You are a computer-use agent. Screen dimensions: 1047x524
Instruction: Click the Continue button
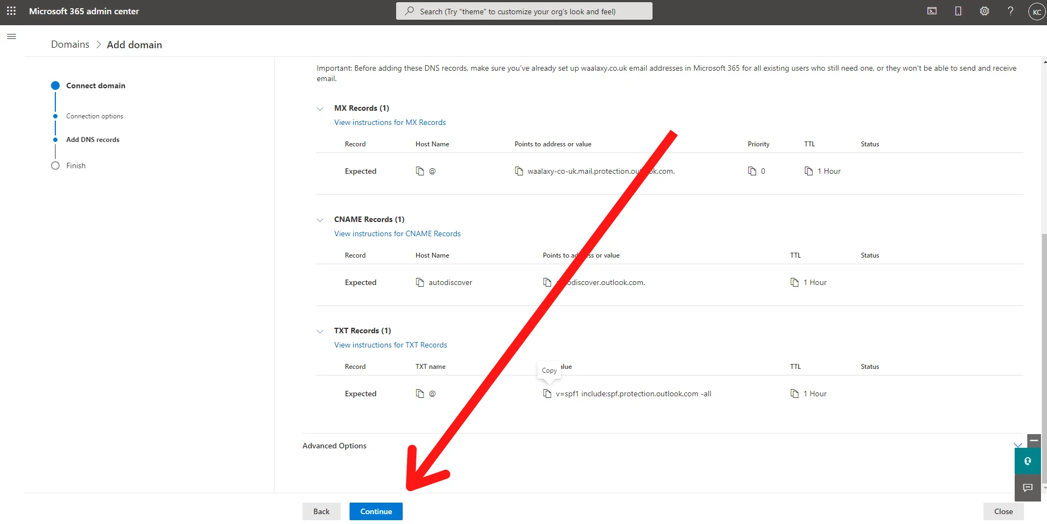tap(376, 511)
